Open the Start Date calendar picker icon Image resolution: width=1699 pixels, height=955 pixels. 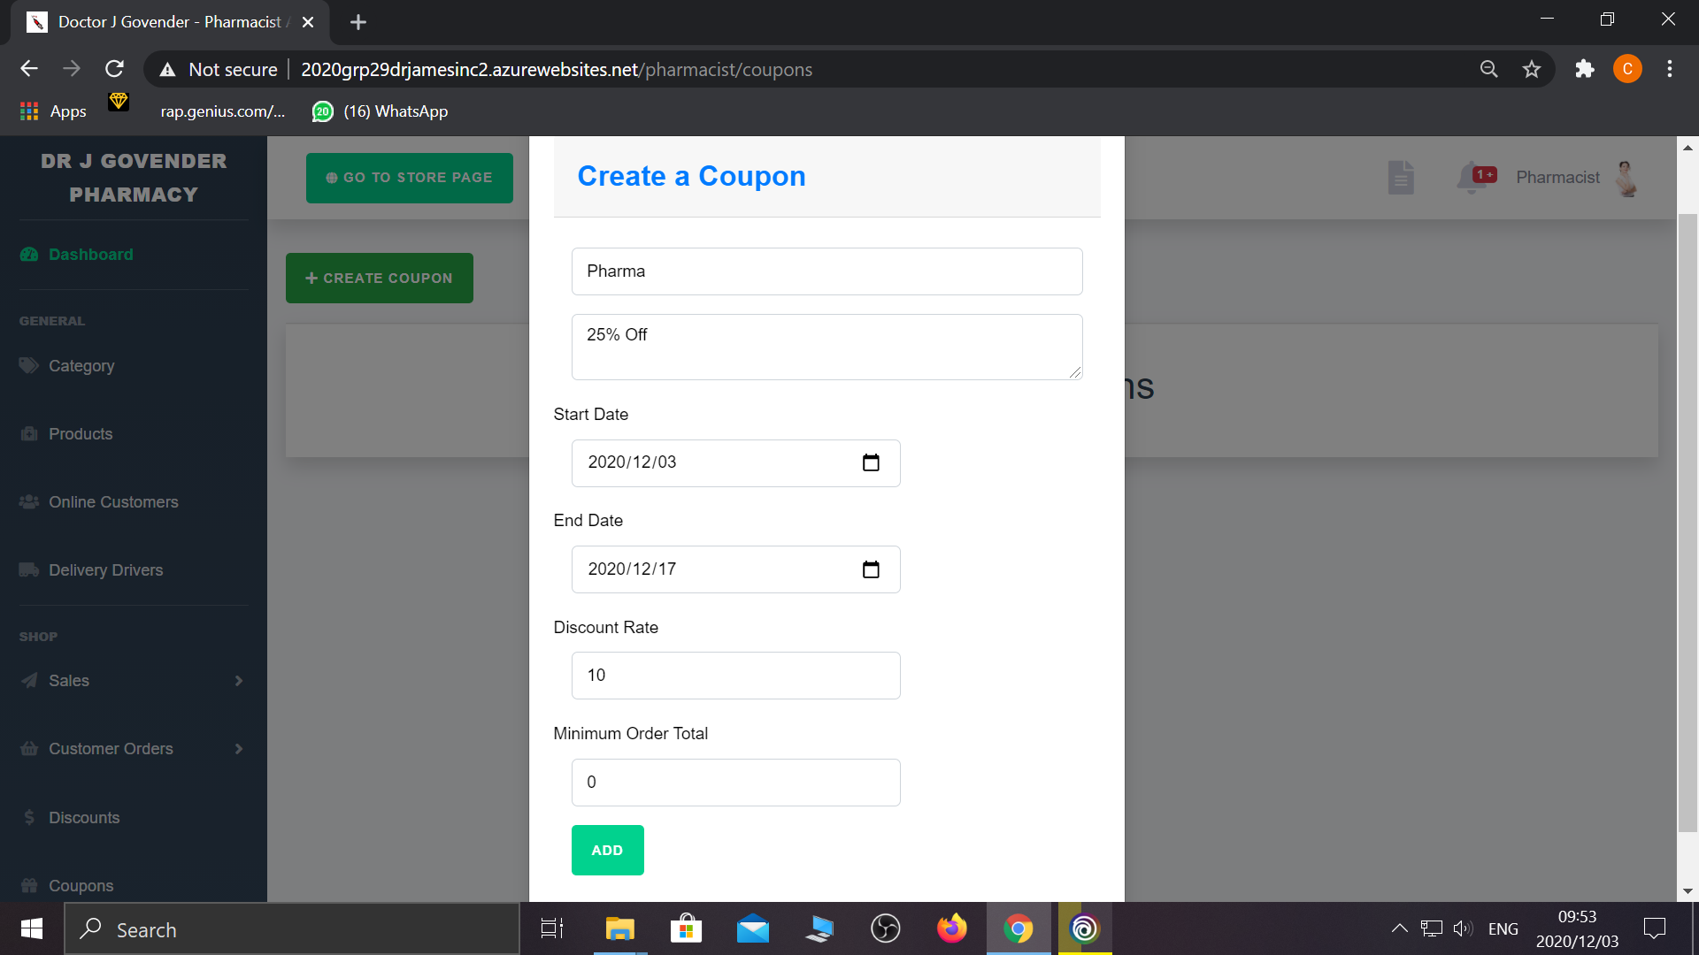tap(871, 462)
